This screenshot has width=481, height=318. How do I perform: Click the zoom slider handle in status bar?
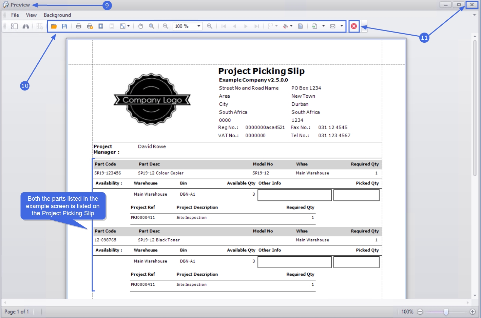446,312
